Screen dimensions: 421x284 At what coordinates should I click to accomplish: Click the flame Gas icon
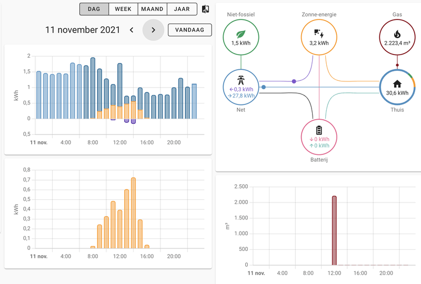[397, 34]
